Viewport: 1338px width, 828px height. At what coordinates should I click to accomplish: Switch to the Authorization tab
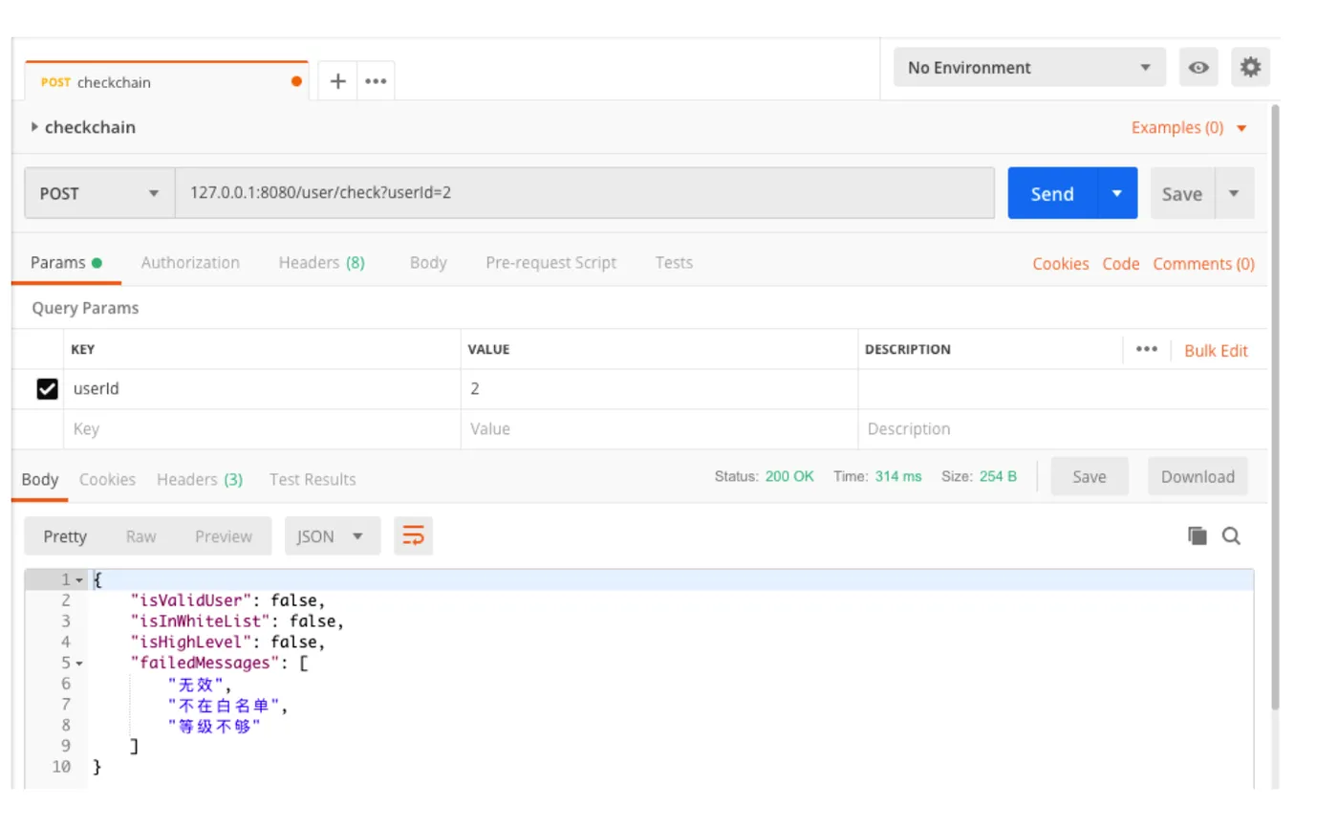coord(190,263)
